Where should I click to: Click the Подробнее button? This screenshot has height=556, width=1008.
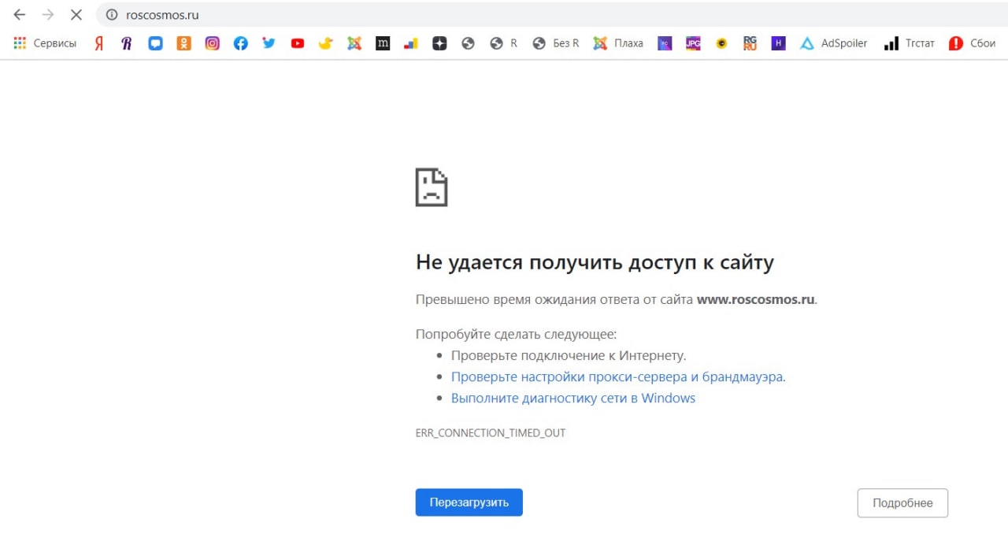click(x=902, y=503)
